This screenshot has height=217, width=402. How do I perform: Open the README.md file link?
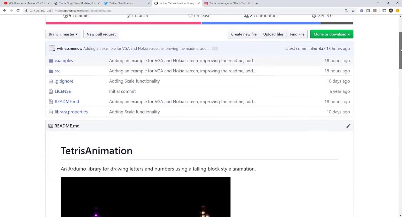[67, 102]
